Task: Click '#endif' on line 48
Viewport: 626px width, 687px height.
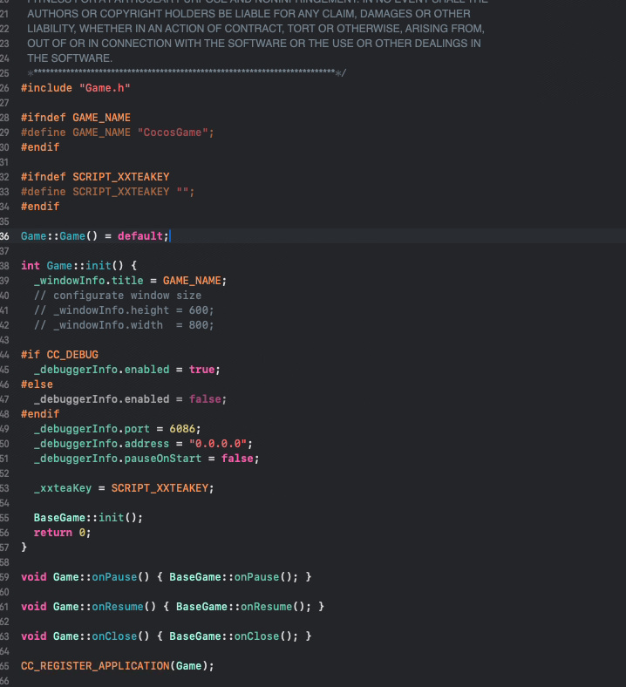Action: pyautogui.click(x=40, y=414)
